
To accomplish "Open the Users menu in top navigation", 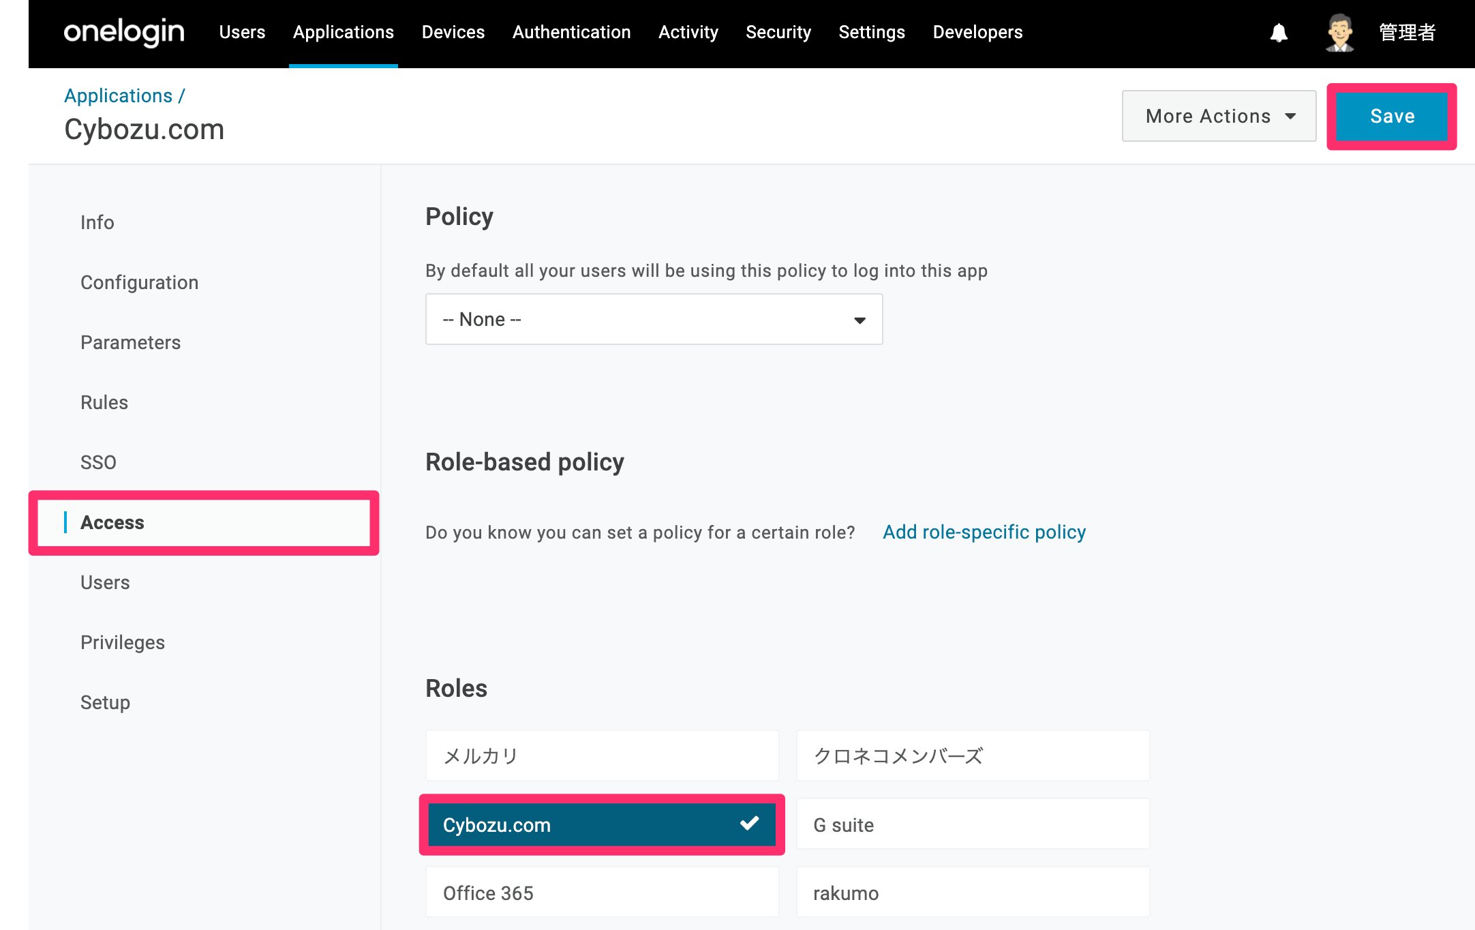I will [x=242, y=32].
